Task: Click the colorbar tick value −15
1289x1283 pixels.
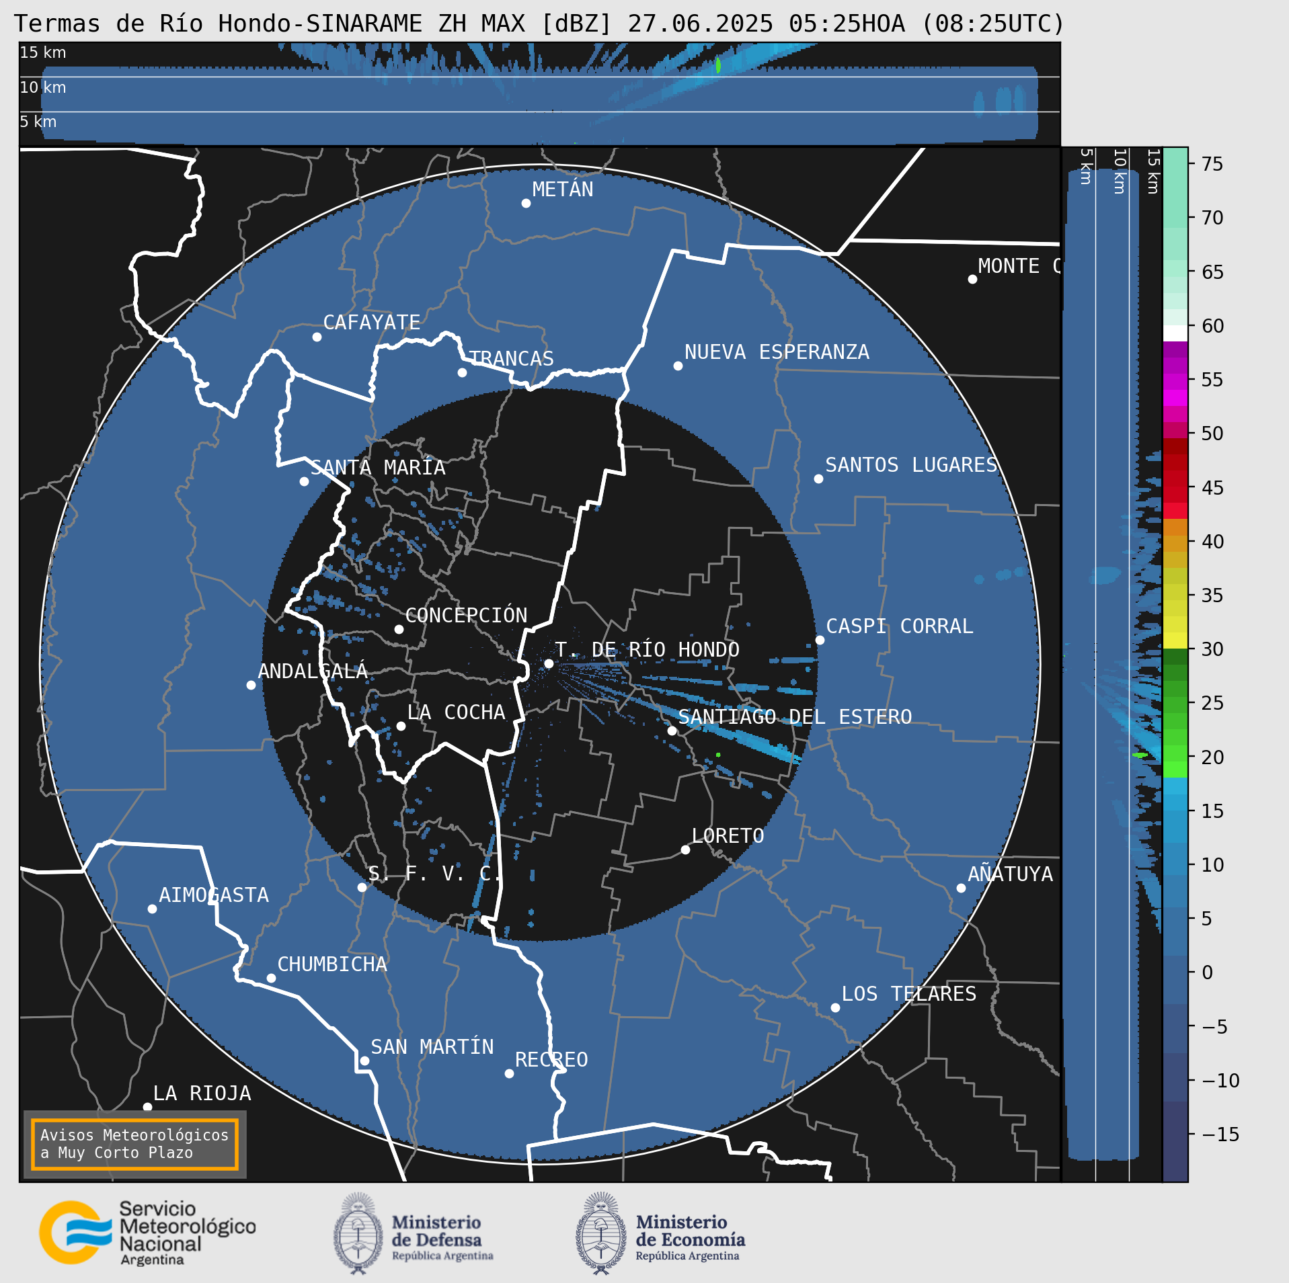Action: pyautogui.click(x=1221, y=1134)
